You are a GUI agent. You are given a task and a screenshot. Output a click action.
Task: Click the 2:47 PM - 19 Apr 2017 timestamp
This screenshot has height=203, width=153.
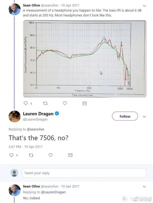(x=25, y=147)
